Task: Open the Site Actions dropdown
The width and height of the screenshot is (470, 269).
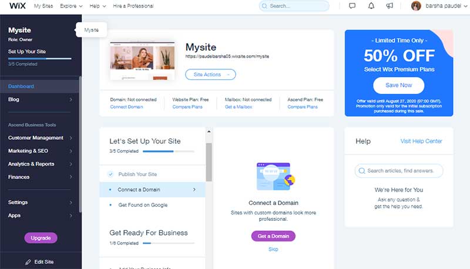Action: (210, 75)
